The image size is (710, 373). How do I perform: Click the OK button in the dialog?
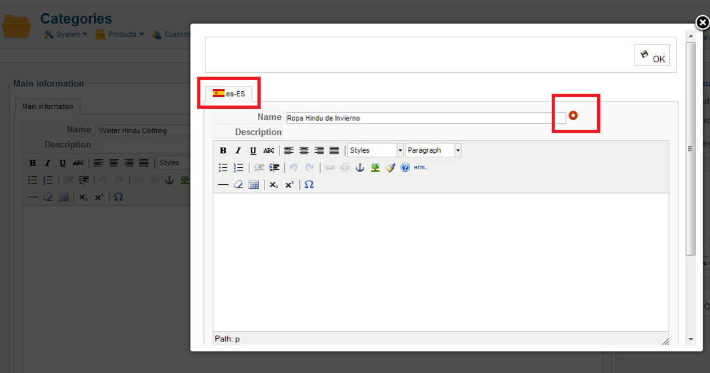[652, 55]
